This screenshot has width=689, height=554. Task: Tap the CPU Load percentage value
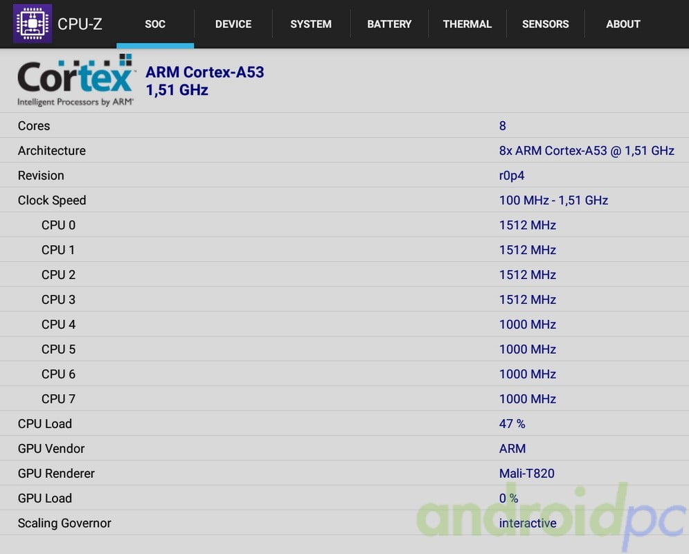click(512, 424)
